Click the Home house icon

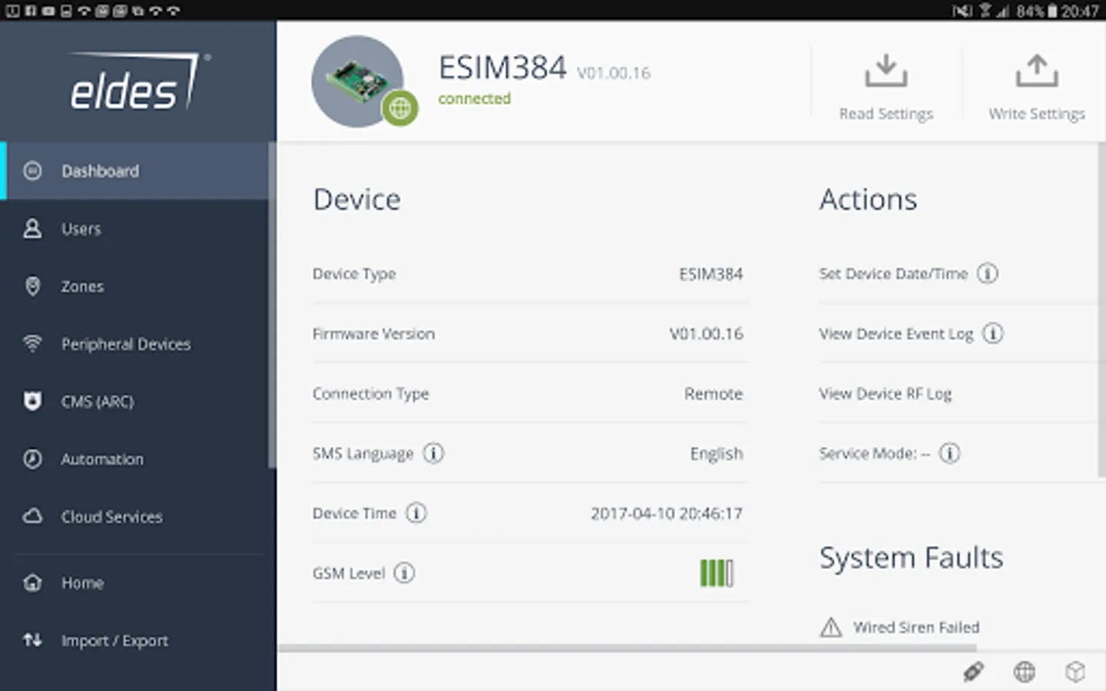32,582
